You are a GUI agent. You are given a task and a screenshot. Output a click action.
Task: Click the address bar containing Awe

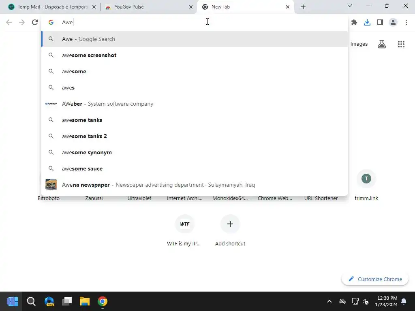tap(195, 22)
